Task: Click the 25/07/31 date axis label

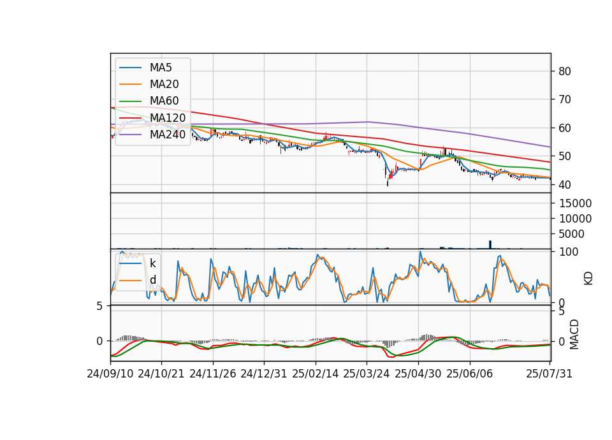Action: pyautogui.click(x=549, y=374)
